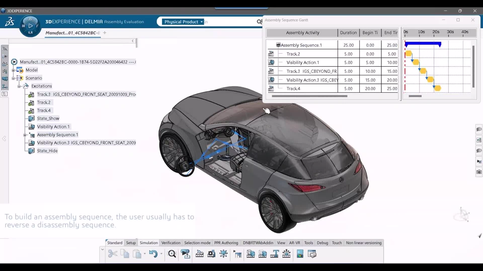Click the Gantt chart vertical scrollbar
The height and width of the screenshot is (271, 483).
[x=473, y=66]
